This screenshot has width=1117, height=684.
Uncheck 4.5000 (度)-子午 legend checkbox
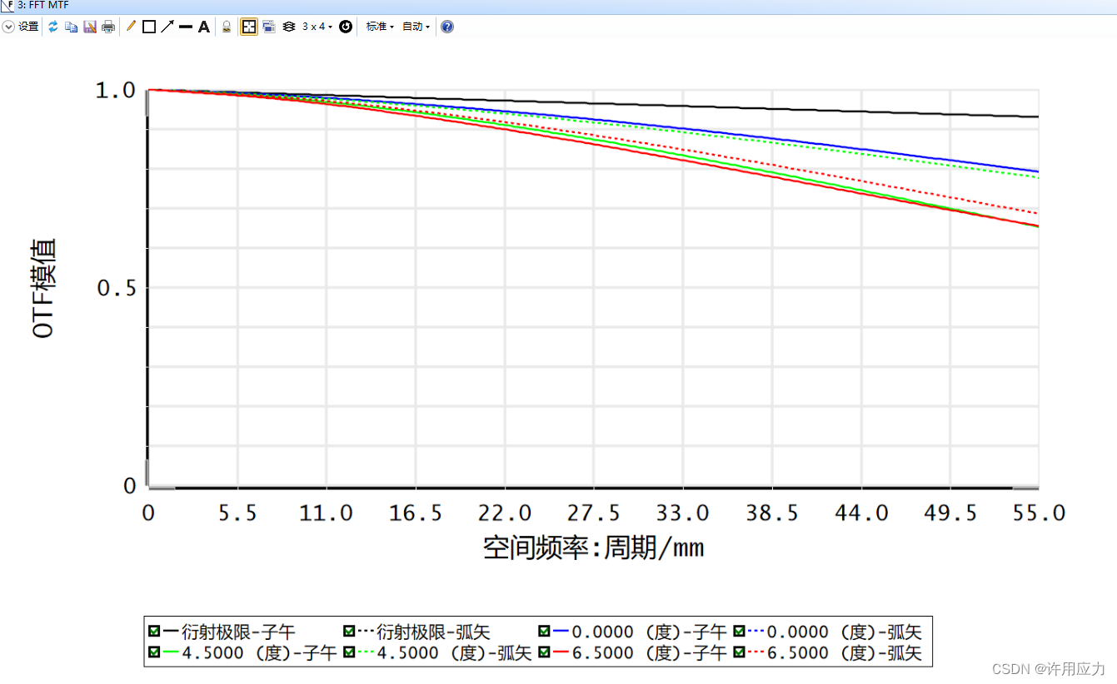pos(153,652)
